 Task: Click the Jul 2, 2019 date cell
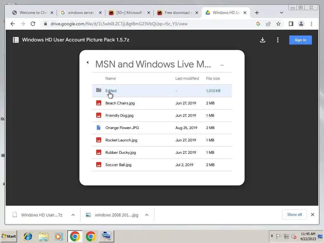(x=184, y=165)
